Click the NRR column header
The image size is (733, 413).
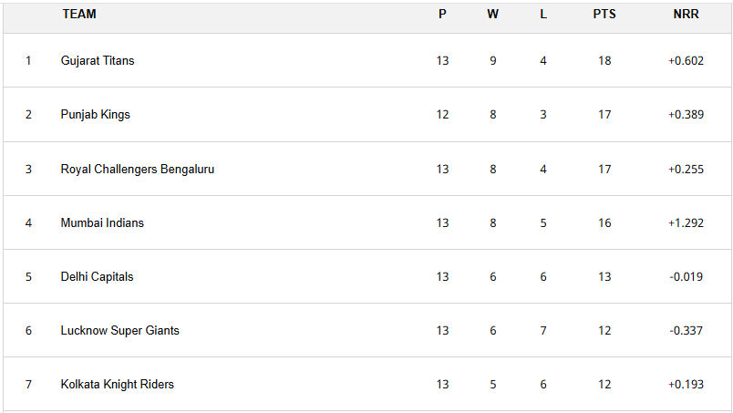(686, 15)
